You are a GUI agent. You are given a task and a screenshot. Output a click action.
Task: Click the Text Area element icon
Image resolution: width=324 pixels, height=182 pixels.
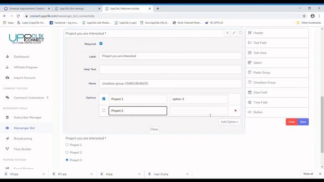pyautogui.click(x=250, y=53)
